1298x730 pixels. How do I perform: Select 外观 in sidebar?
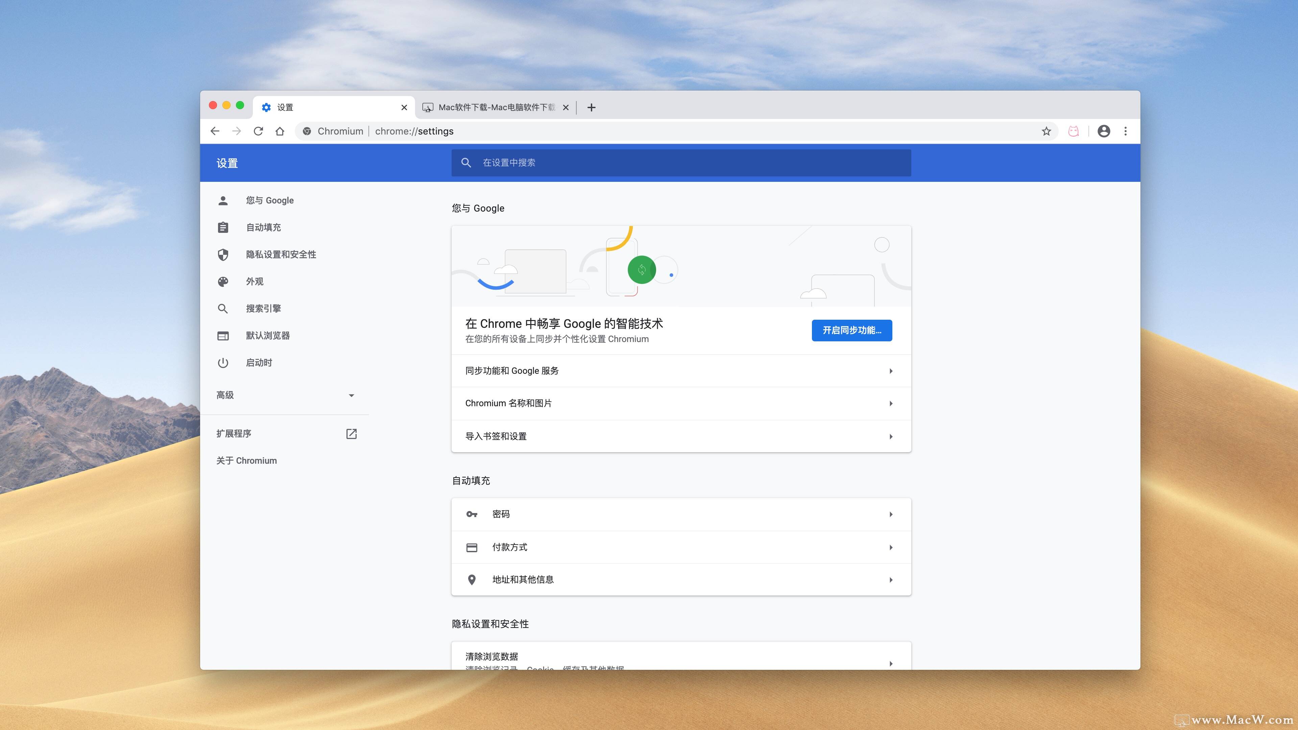[x=255, y=282]
